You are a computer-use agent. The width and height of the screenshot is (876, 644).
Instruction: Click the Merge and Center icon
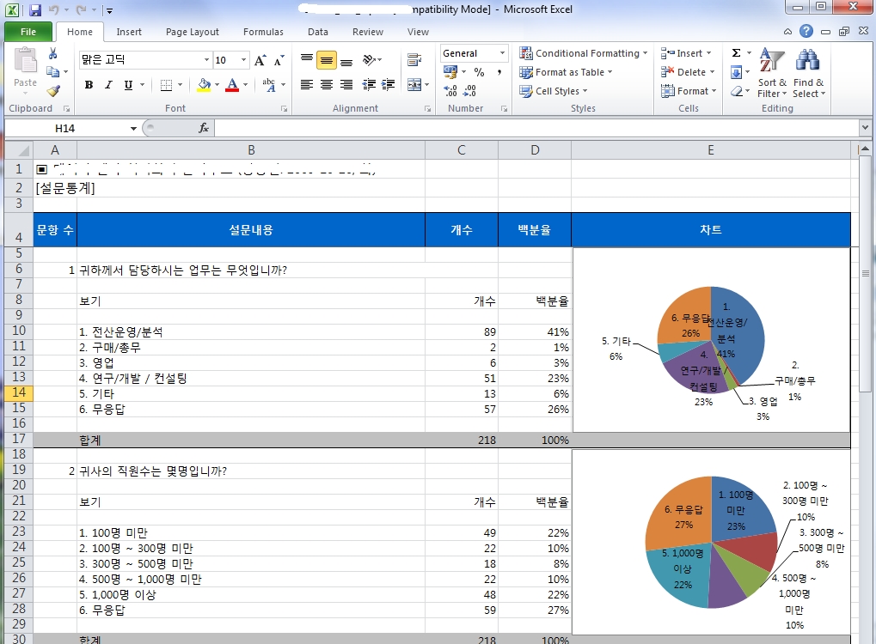pos(414,85)
